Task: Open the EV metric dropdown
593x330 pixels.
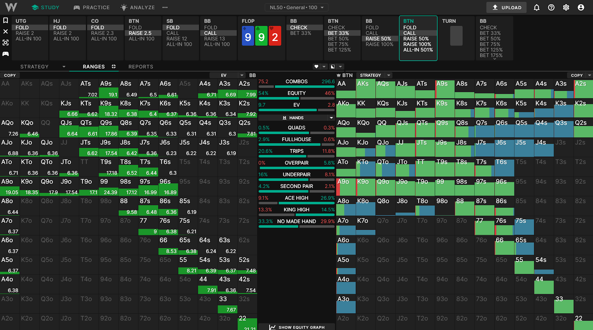Action: pyautogui.click(x=227, y=75)
